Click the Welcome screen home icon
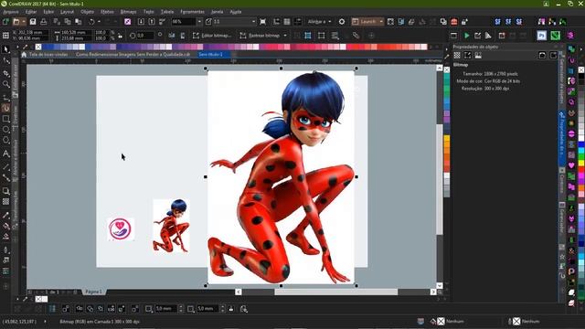 tap(24, 55)
